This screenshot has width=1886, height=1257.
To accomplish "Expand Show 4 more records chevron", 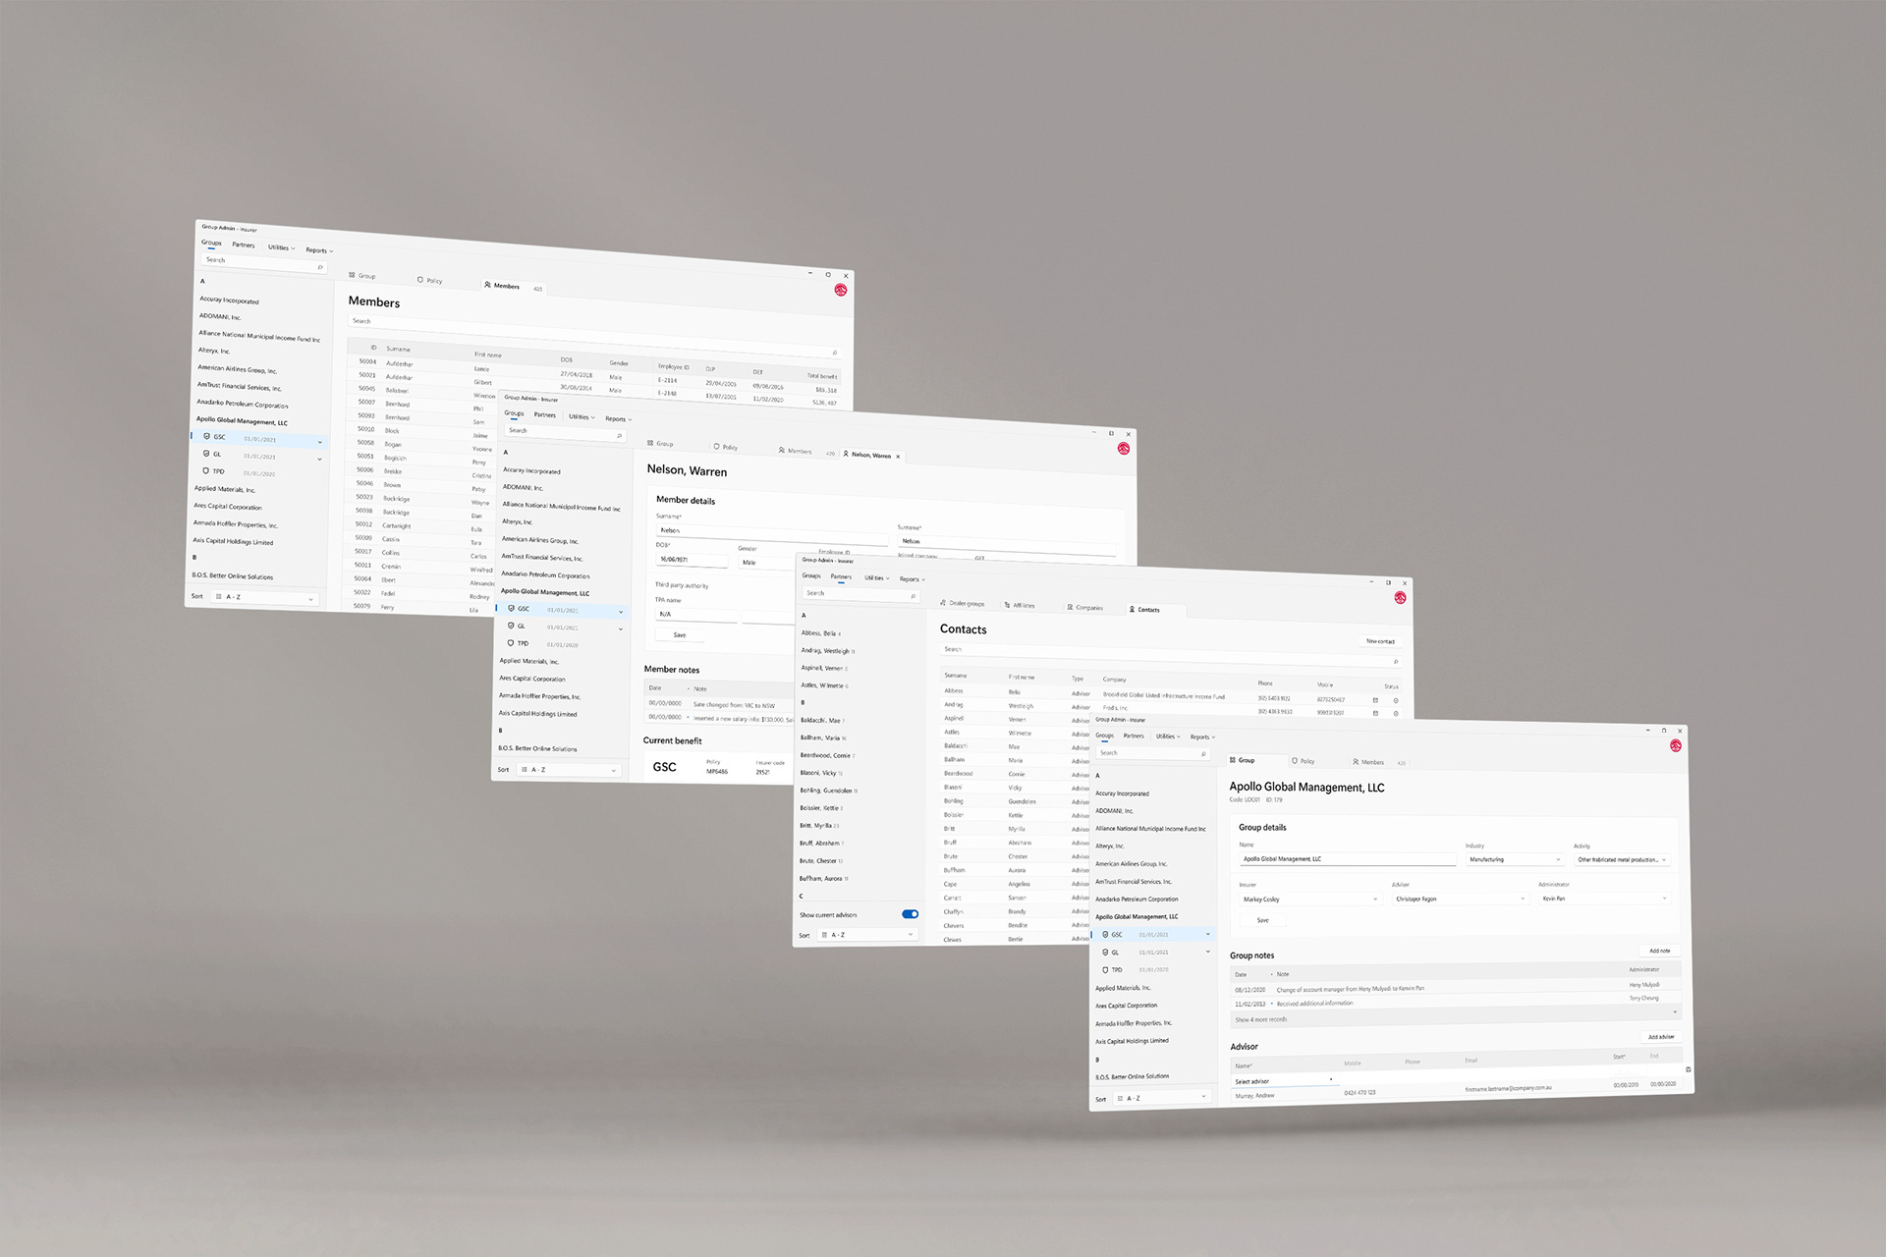I will pyautogui.click(x=1675, y=1011).
